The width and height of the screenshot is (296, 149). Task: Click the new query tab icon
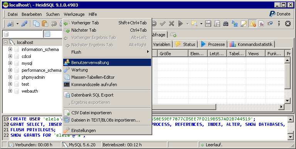173,35
